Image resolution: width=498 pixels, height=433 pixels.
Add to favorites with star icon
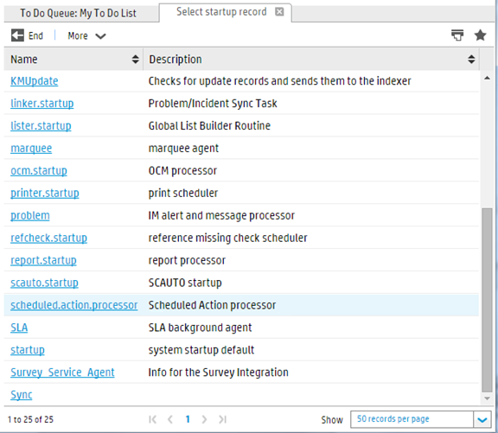click(480, 35)
